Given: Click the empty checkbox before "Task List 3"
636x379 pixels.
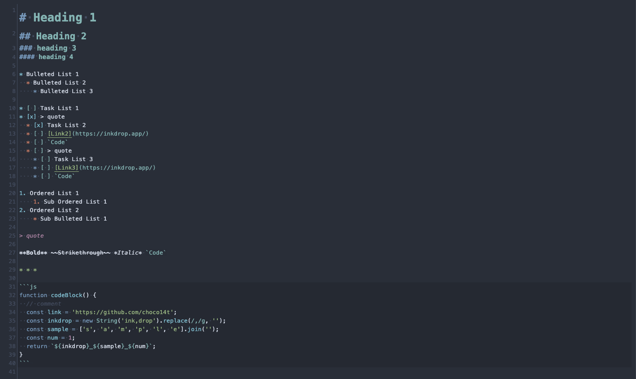Looking at the screenshot, I should 46,159.
